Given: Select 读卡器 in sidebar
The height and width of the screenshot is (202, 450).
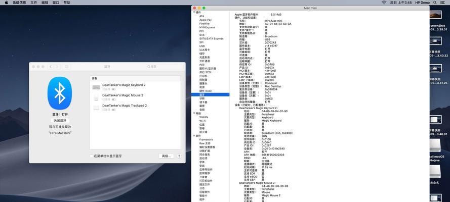Looking at the screenshot, I should tap(203, 102).
